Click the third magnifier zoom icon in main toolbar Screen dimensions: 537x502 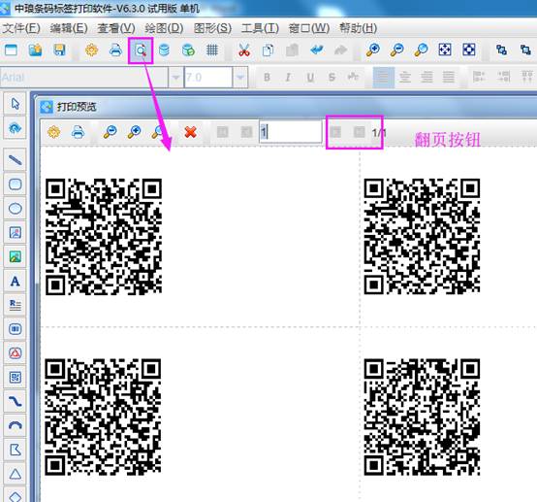pos(421,50)
